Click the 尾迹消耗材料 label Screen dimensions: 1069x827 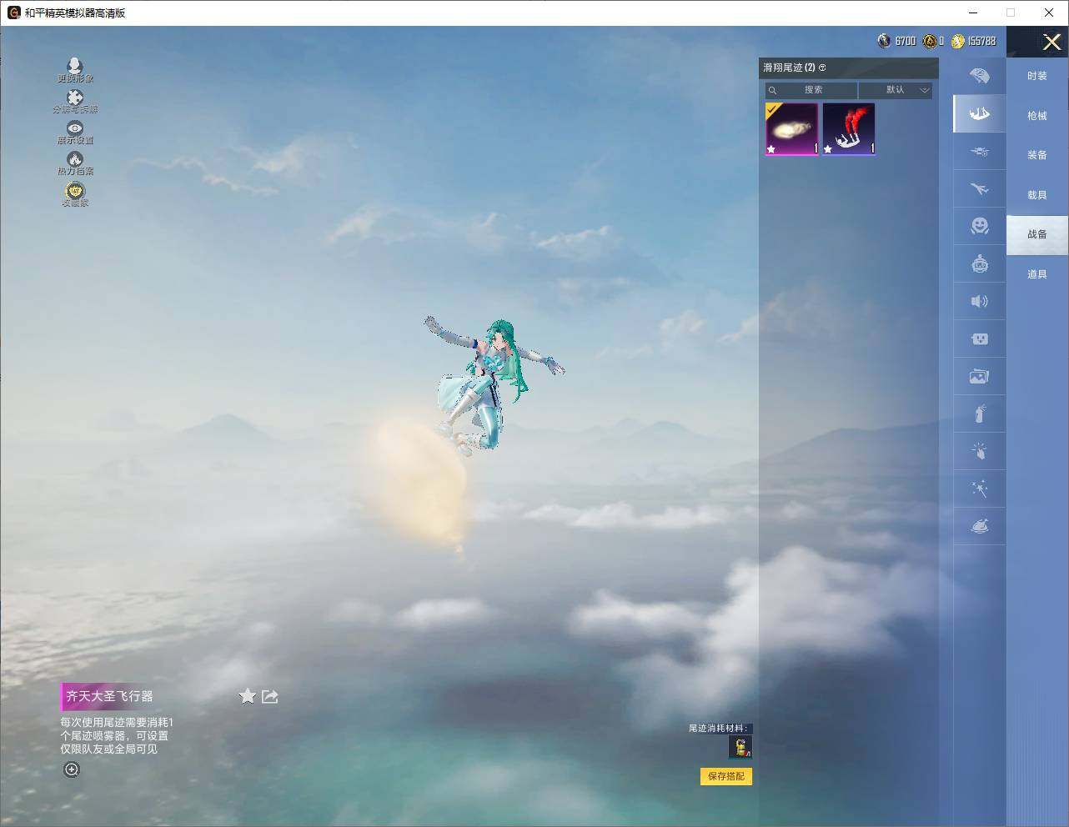coord(718,728)
